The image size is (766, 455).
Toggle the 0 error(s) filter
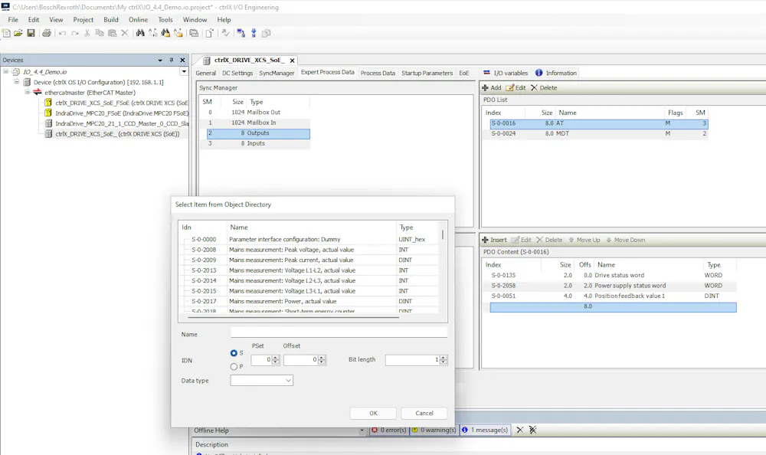point(388,430)
